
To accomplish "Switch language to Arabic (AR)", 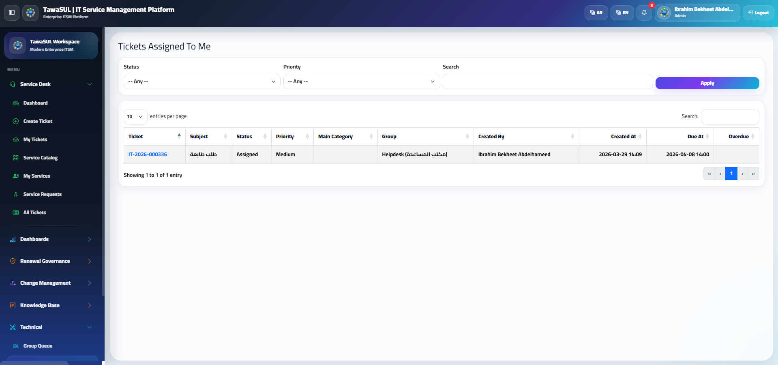I will [596, 13].
